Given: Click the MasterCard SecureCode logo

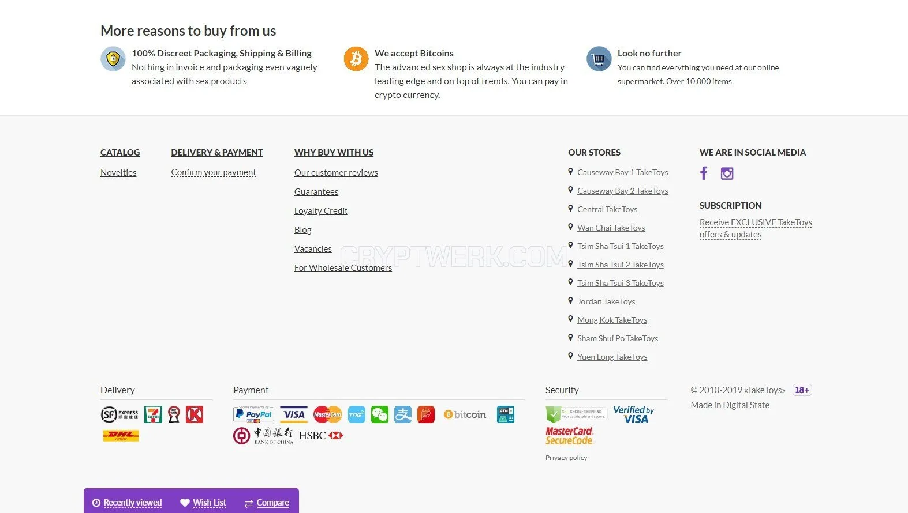Looking at the screenshot, I should [x=569, y=436].
